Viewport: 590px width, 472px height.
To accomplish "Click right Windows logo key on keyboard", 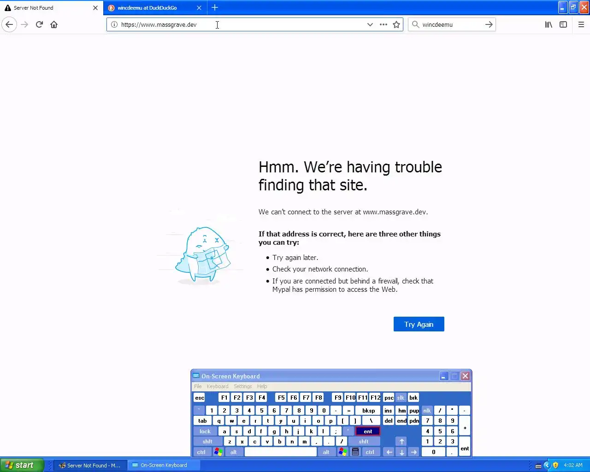I will coord(342,452).
